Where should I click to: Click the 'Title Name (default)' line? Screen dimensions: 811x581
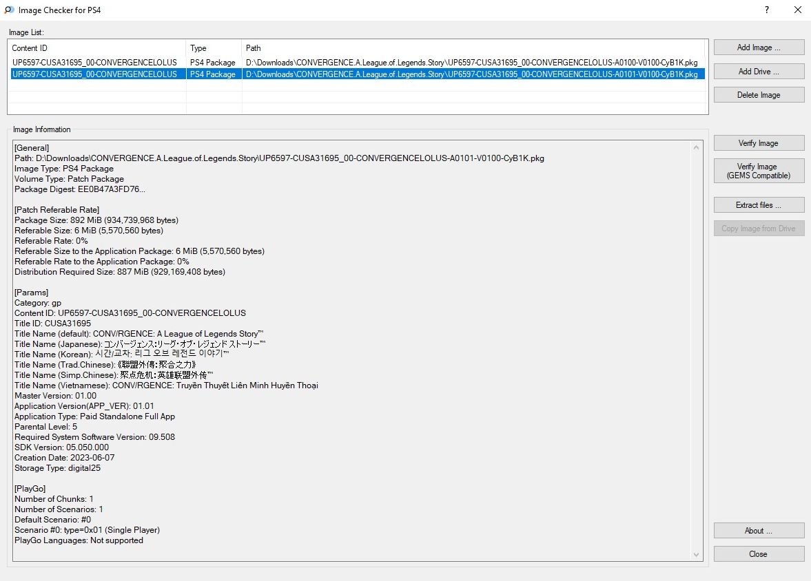(139, 334)
